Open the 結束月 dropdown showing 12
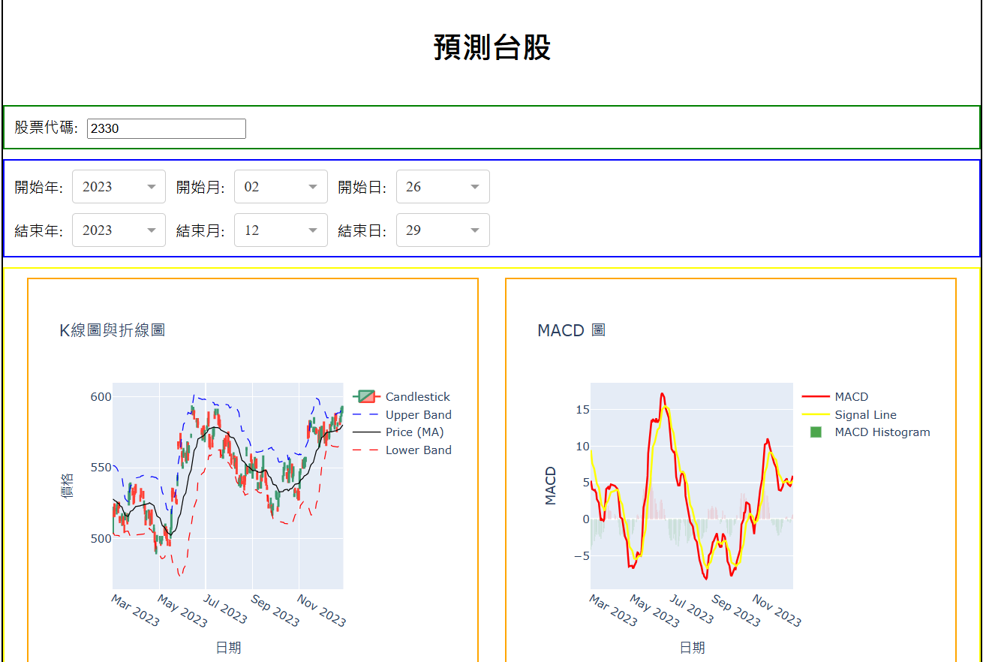This screenshot has width=983, height=662. click(x=281, y=230)
